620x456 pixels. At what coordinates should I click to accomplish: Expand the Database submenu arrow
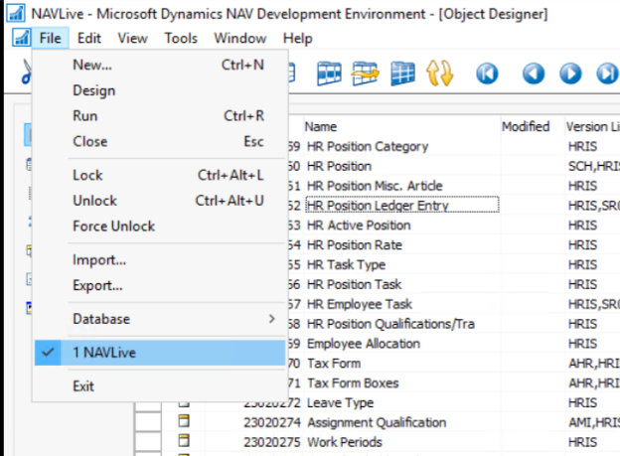pyautogui.click(x=271, y=319)
